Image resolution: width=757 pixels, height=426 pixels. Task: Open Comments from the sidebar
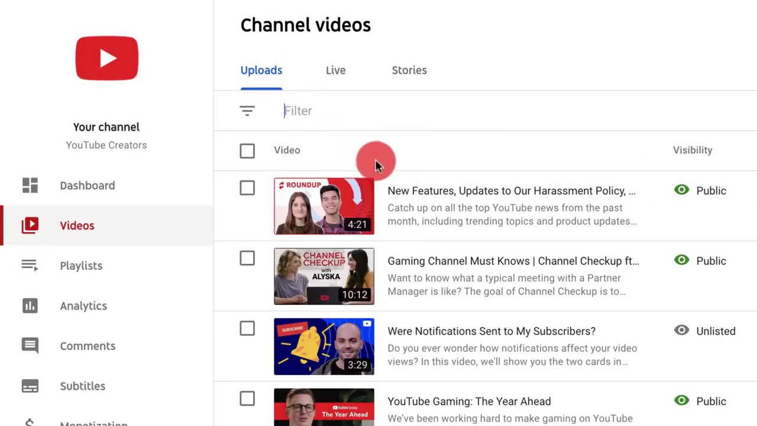pos(88,346)
